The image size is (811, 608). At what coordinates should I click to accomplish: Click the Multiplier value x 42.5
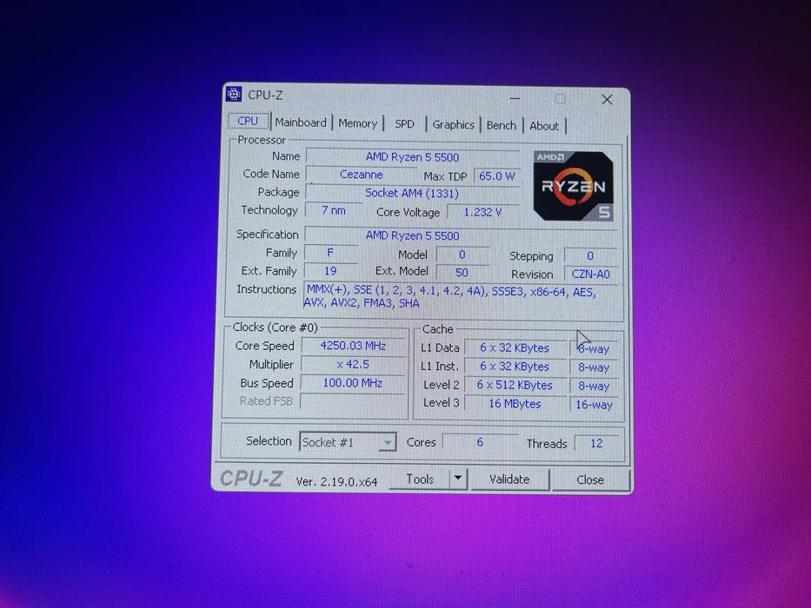pyautogui.click(x=353, y=364)
